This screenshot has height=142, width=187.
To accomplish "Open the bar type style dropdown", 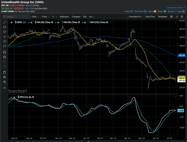I will click(54, 17).
